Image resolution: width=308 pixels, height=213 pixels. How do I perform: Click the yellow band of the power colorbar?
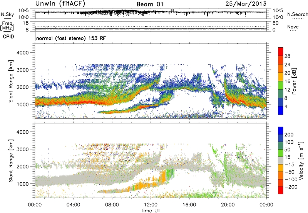[x=281, y=77]
